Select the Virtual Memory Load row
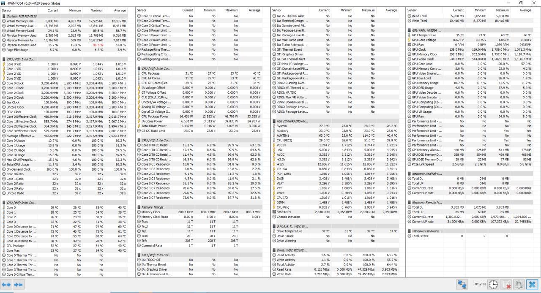The height and width of the screenshot is (293, 541). pos(64,30)
